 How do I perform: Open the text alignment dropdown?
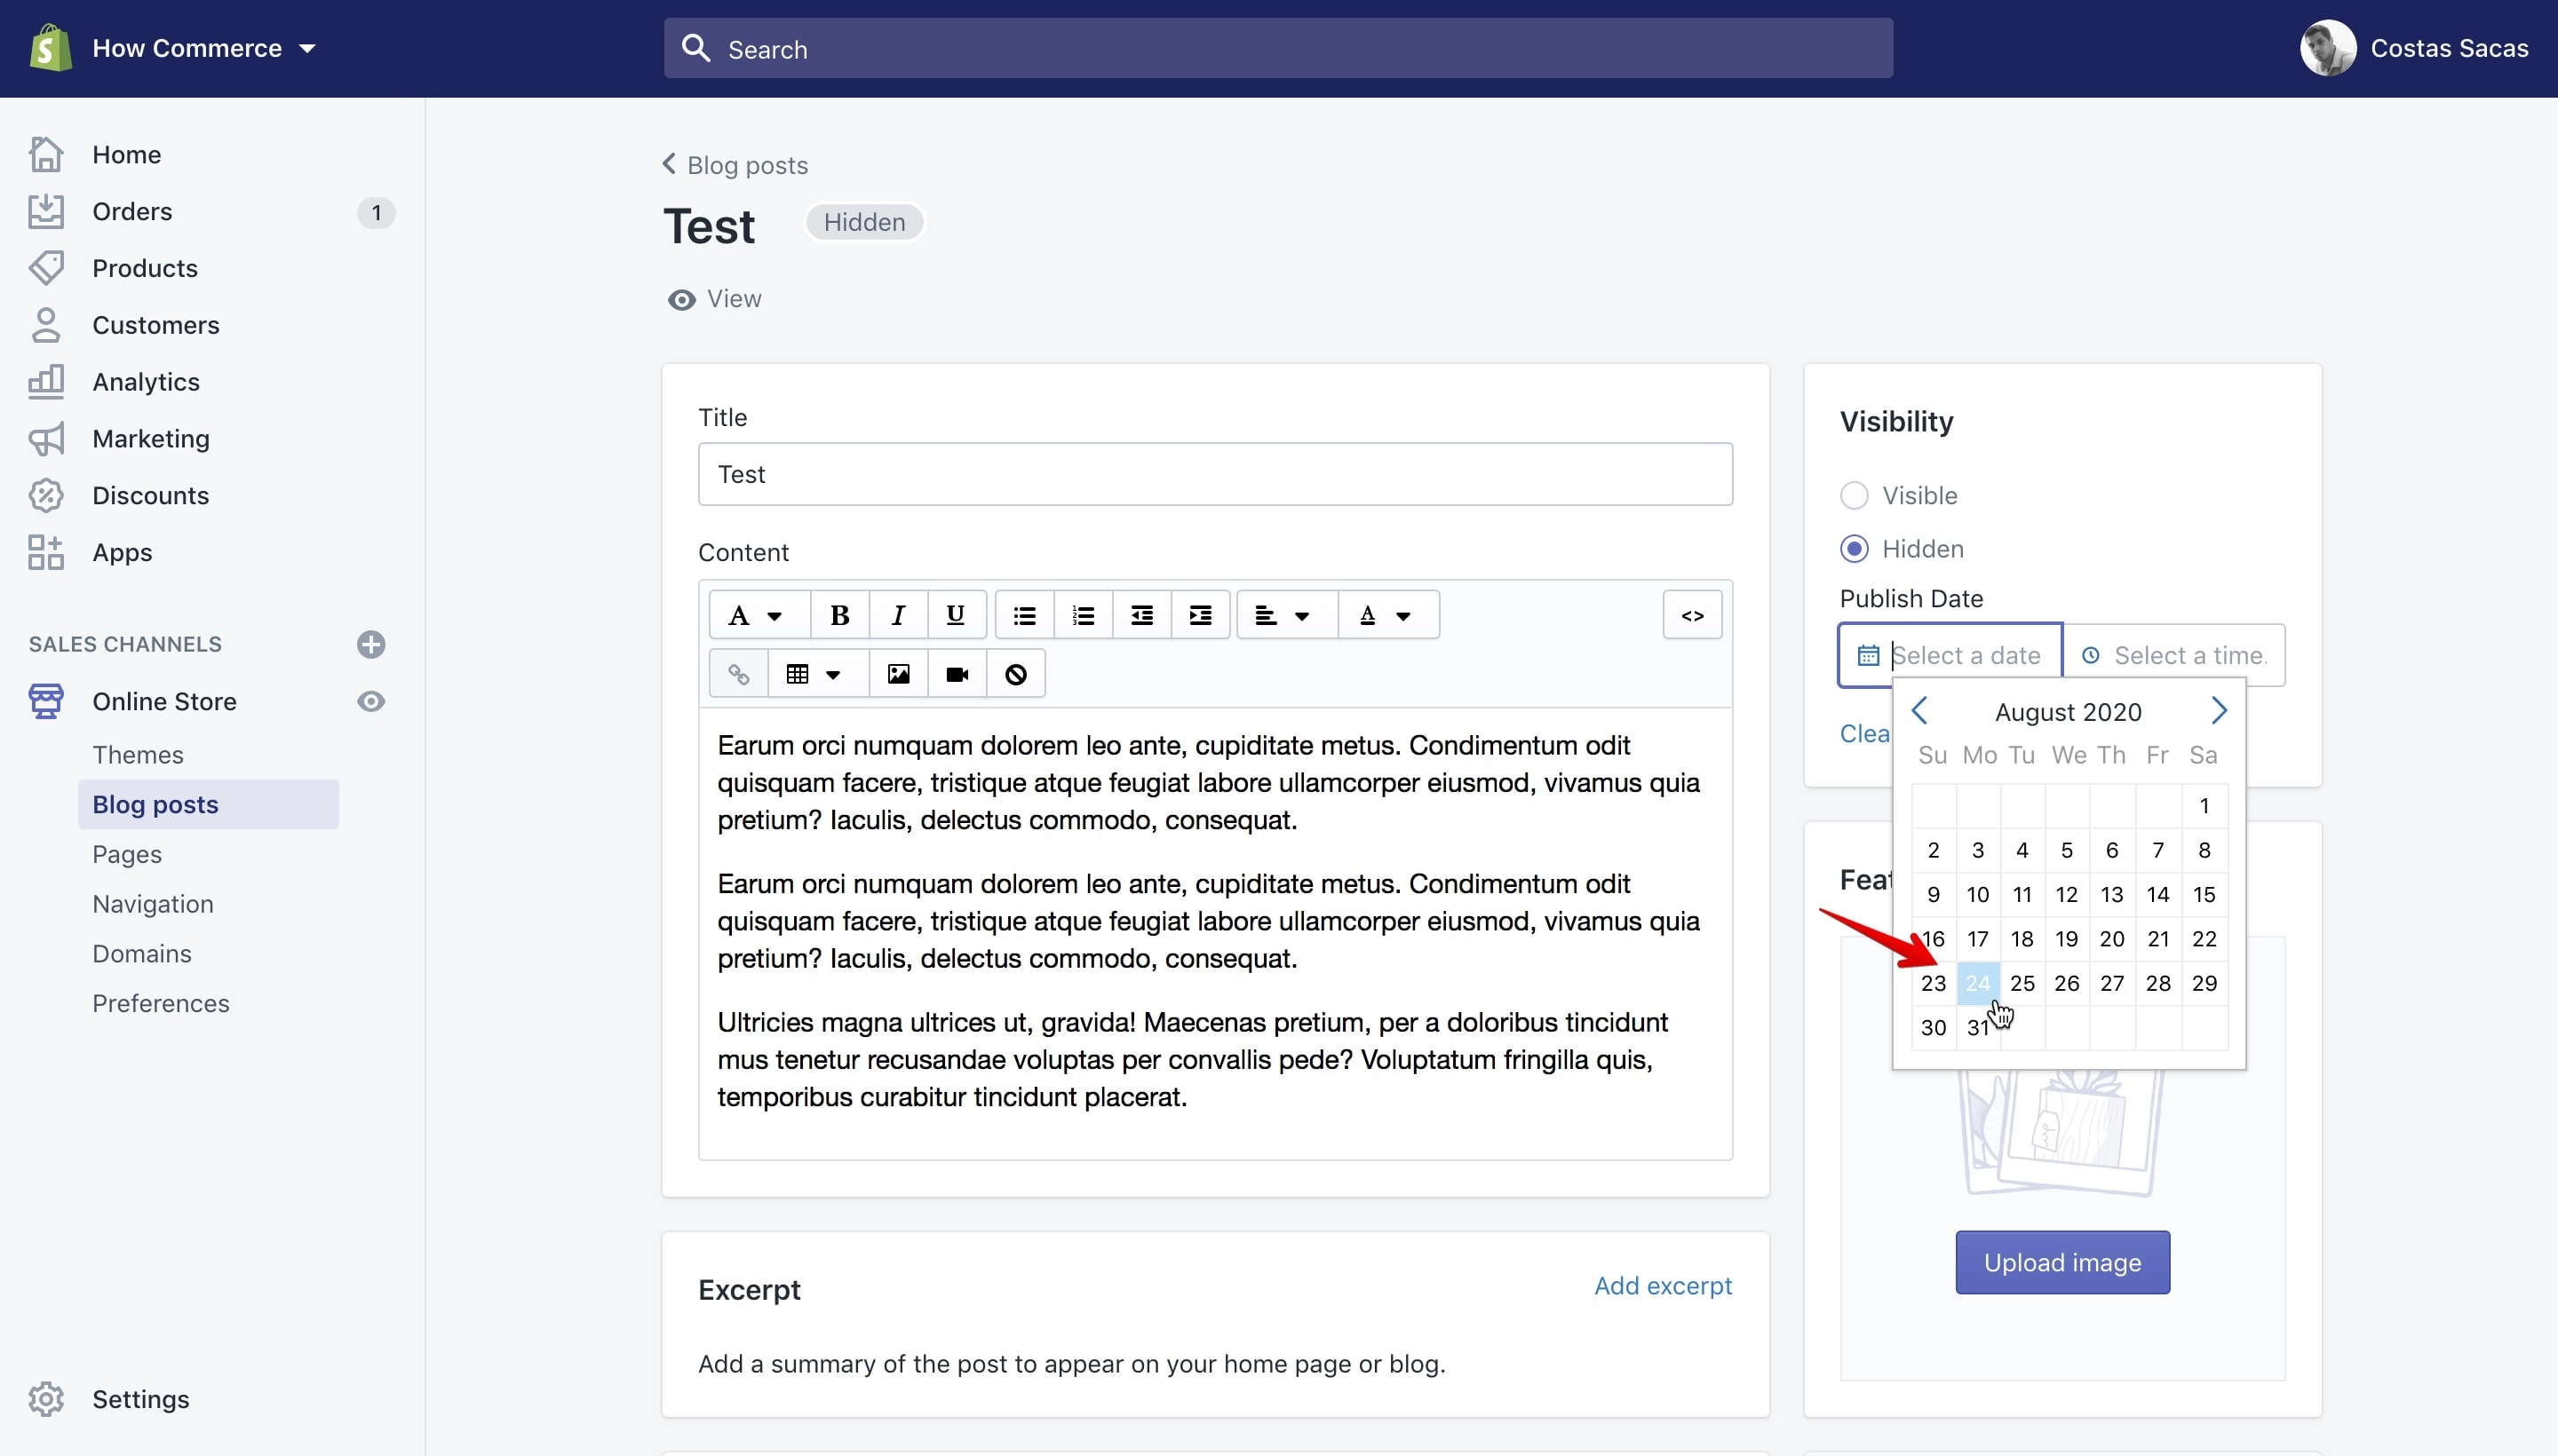pos(1286,615)
